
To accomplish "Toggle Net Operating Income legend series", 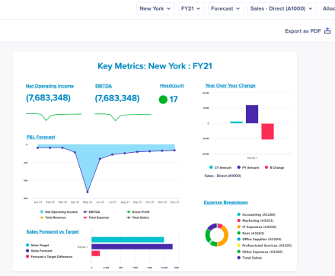I will 59,212.
